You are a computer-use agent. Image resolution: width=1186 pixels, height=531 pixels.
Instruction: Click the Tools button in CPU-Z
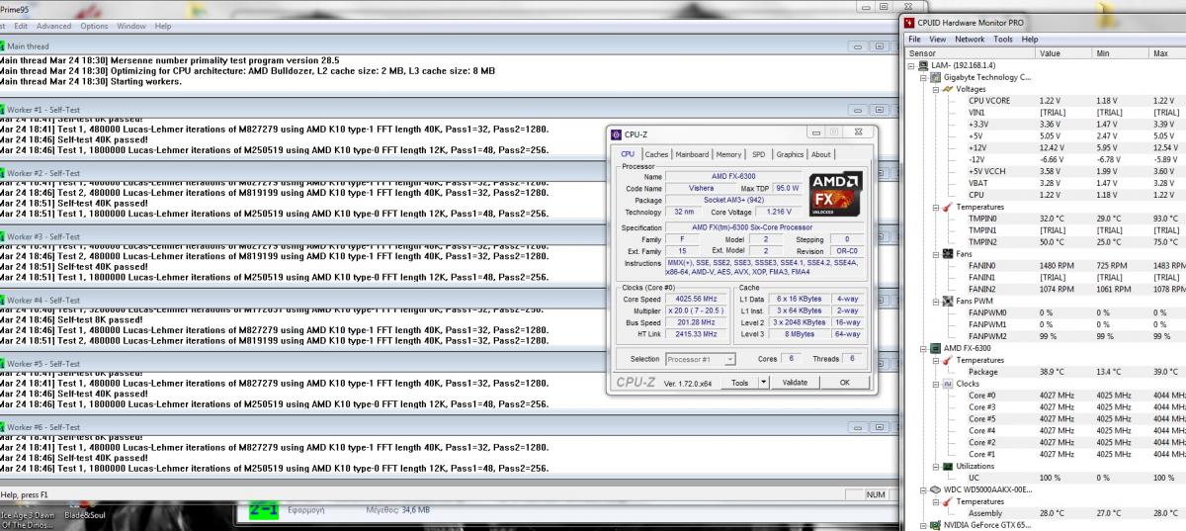[739, 382]
